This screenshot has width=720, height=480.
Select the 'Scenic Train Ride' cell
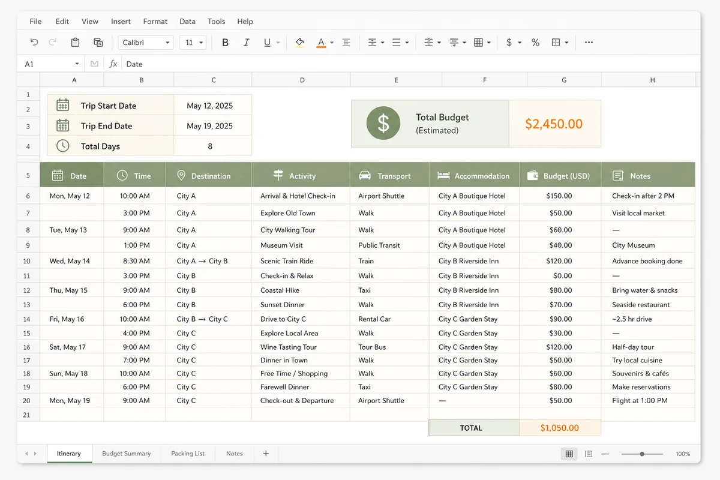coord(301,261)
